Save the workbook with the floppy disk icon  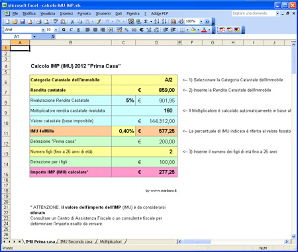(23, 22)
